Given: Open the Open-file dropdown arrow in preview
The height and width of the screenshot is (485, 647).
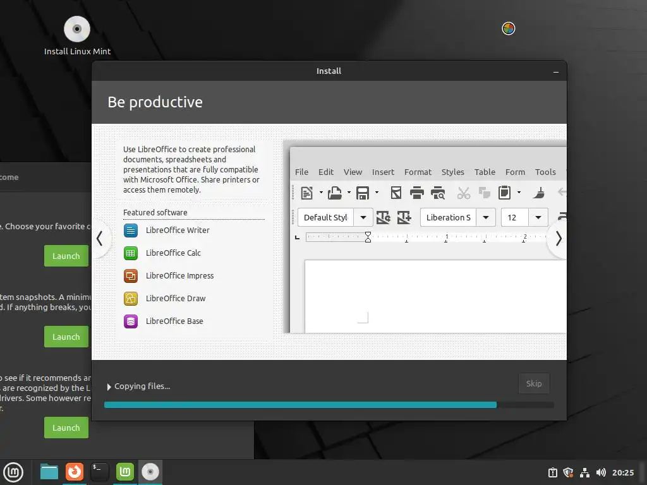Looking at the screenshot, I should (349, 193).
